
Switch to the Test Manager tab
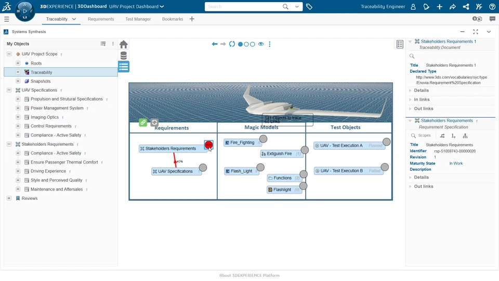coord(138,19)
